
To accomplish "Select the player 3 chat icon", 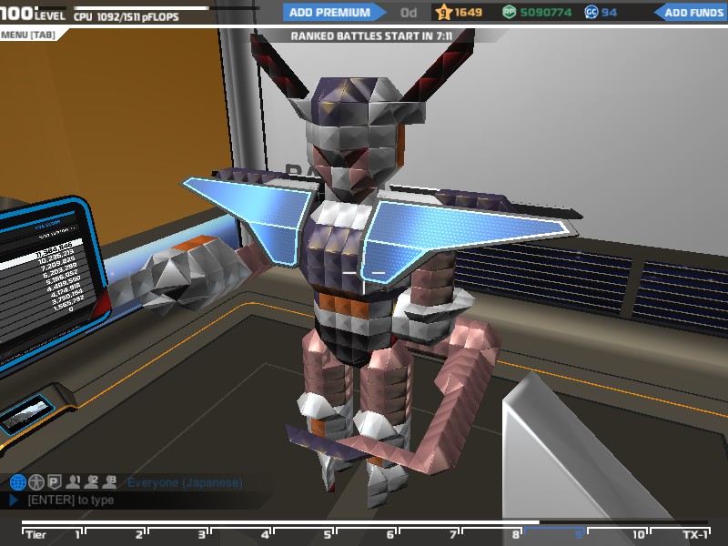I will click(x=109, y=482).
